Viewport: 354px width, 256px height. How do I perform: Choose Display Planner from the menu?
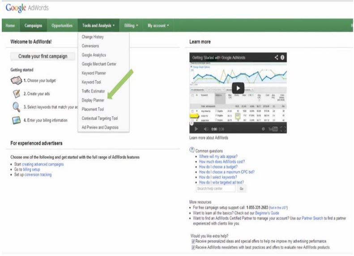93,100
